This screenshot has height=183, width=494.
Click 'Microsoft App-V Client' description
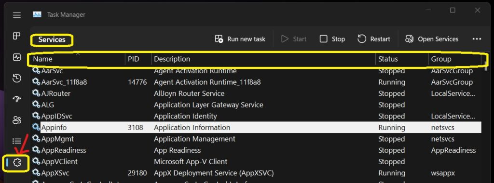click(x=191, y=162)
